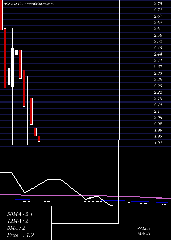The width and height of the screenshot is (171, 240).
Task: Click the 2.18 price axis label
Action: (x=158, y=99)
